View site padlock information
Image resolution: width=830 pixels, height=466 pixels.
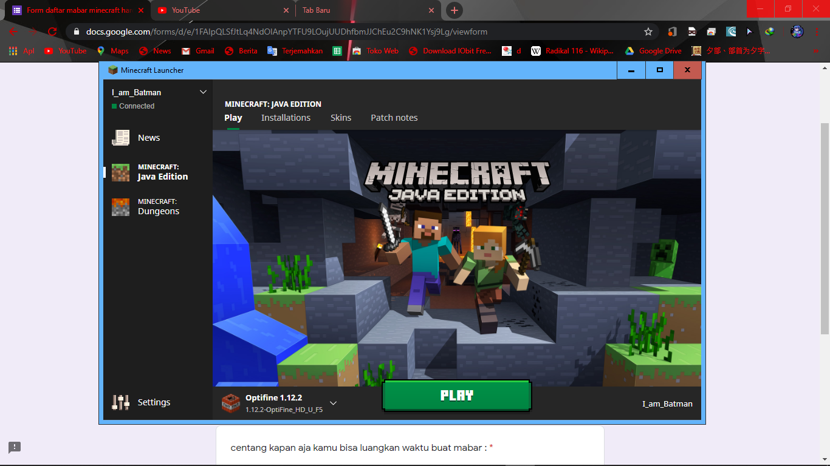pyautogui.click(x=77, y=32)
